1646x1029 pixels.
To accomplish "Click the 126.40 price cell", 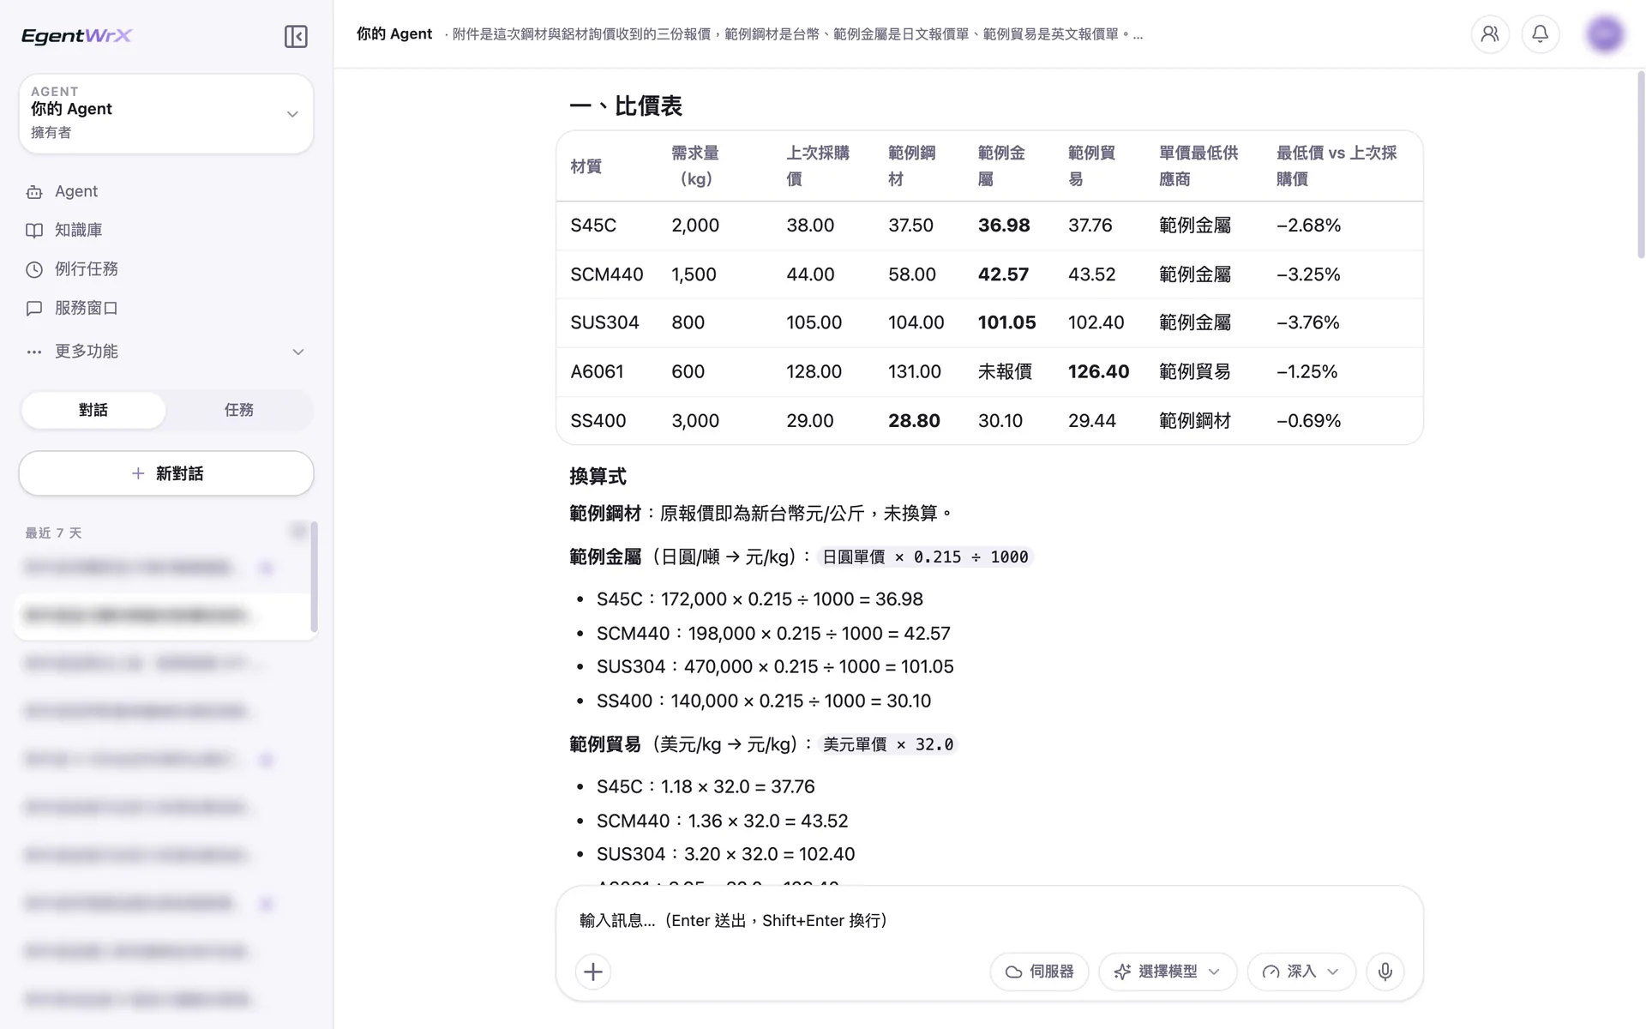I will tap(1098, 371).
